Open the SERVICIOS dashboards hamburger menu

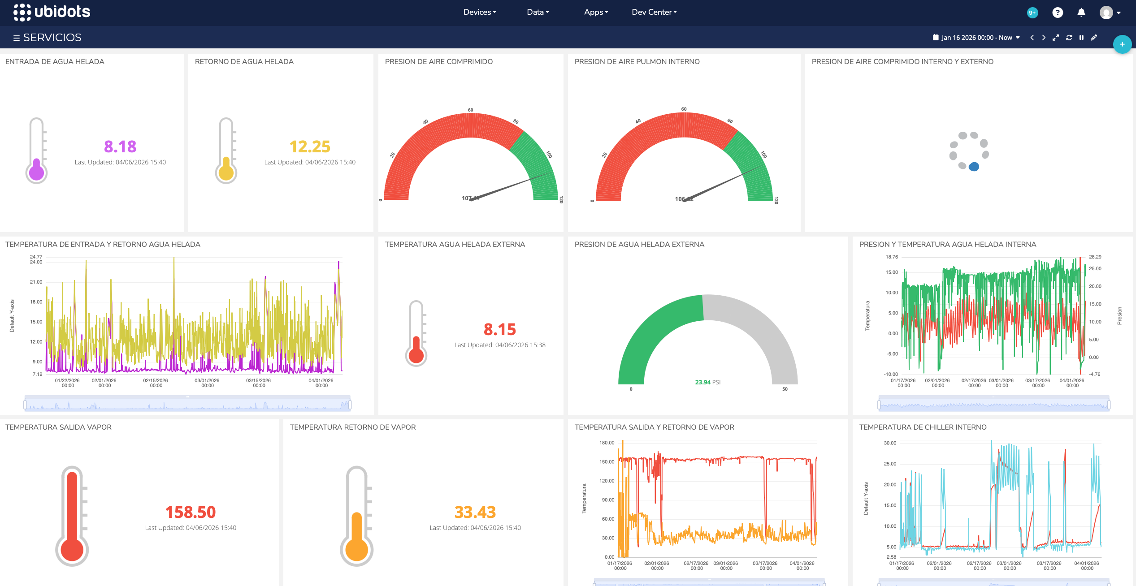click(x=17, y=38)
